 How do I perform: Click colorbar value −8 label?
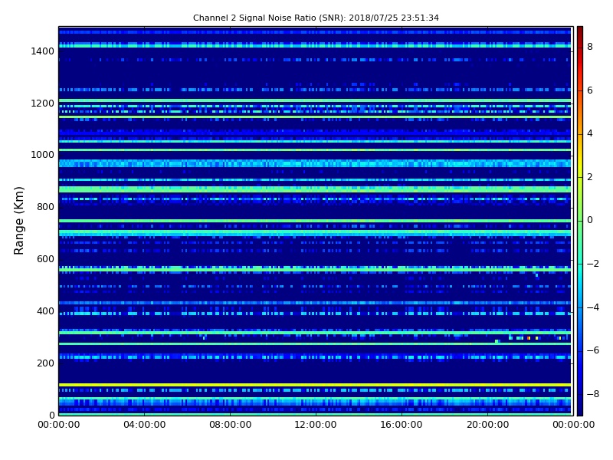pyautogui.click(x=593, y=394)
